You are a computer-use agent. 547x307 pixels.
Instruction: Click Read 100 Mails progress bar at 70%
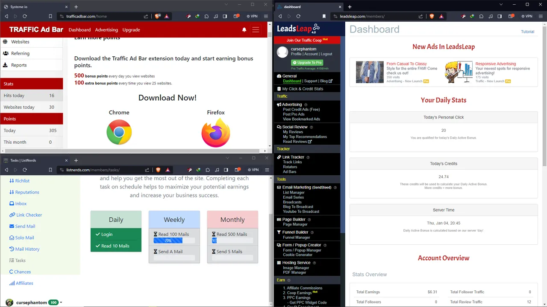coord(174,240)
